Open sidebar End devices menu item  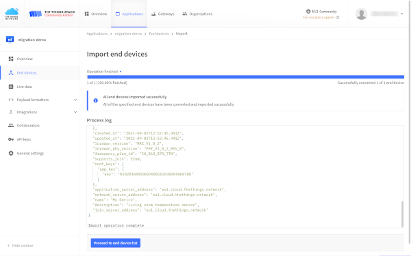[x=40, y=72]
